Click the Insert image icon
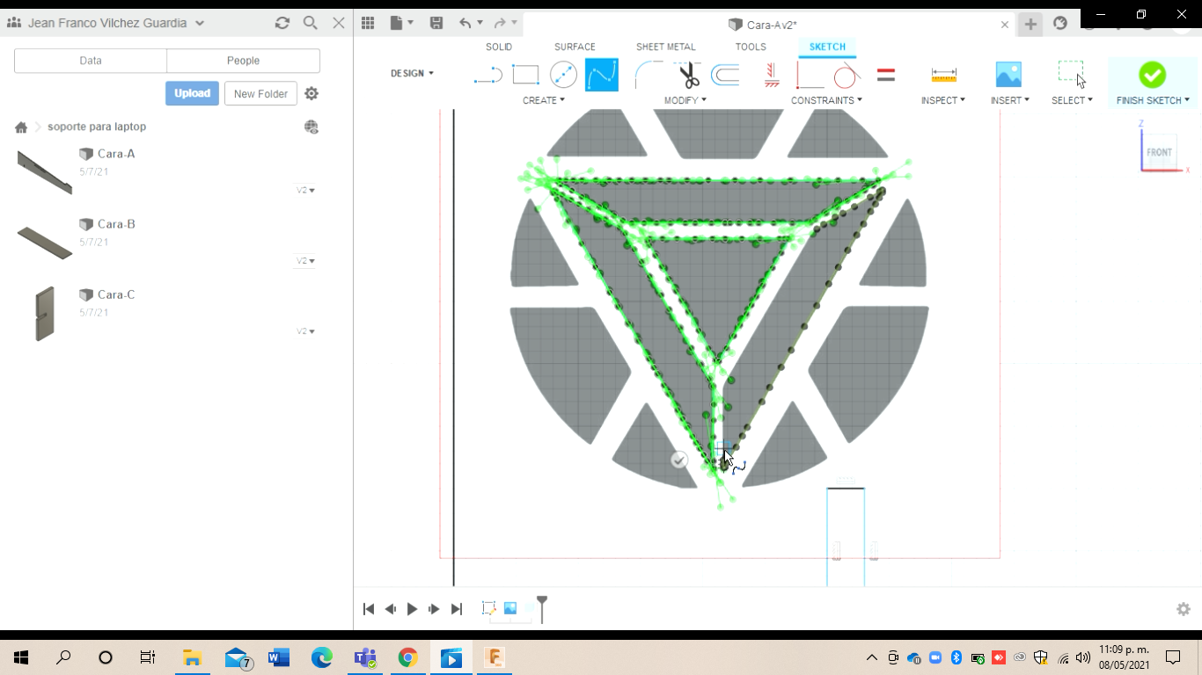This screenshot has width=1202, height=675. tap(1008, 75)
